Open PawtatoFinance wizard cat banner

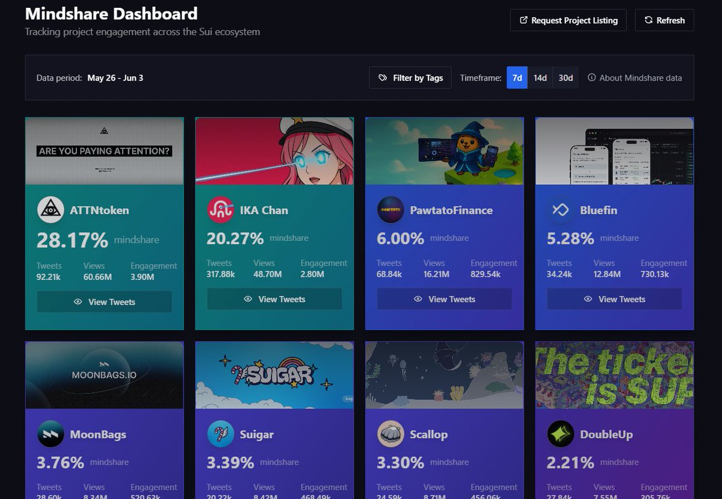pos(445,151)
